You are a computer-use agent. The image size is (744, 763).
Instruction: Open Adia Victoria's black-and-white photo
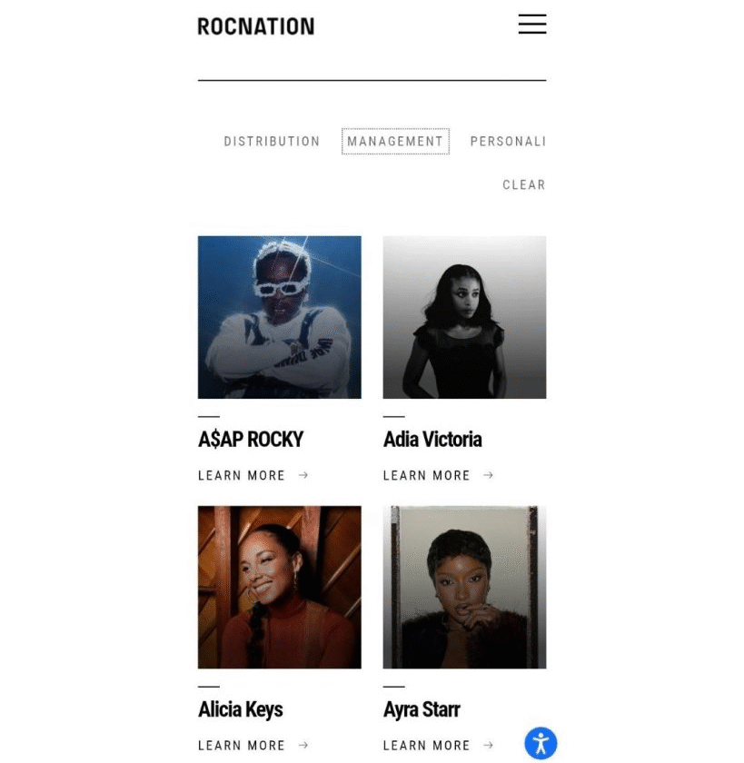pyautogui.click(x=464, y=317)
